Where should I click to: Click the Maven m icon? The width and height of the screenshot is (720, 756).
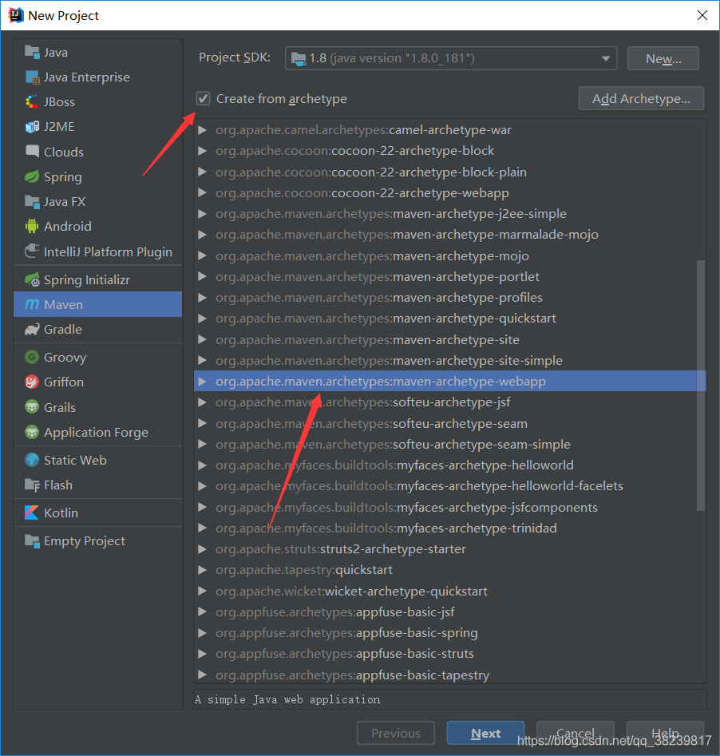tap(32, 304)
